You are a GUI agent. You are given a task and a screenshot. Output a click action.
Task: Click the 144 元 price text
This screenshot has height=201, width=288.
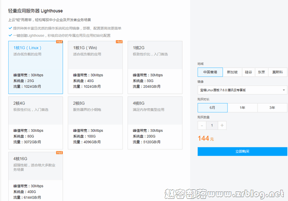click(x=206, y=138)
